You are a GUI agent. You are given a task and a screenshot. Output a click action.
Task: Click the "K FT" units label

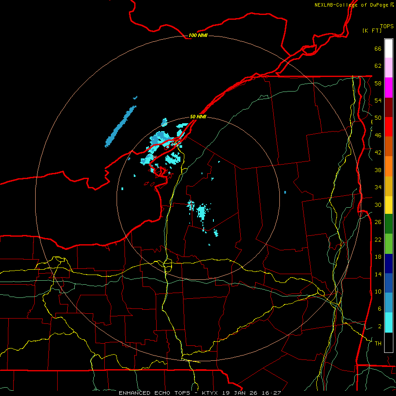point(372,30)
